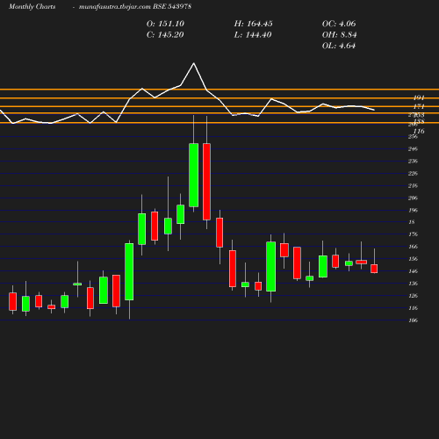
Task: Click the 156 price axis label
Action: pyautogui.click(x=413, y=259)
